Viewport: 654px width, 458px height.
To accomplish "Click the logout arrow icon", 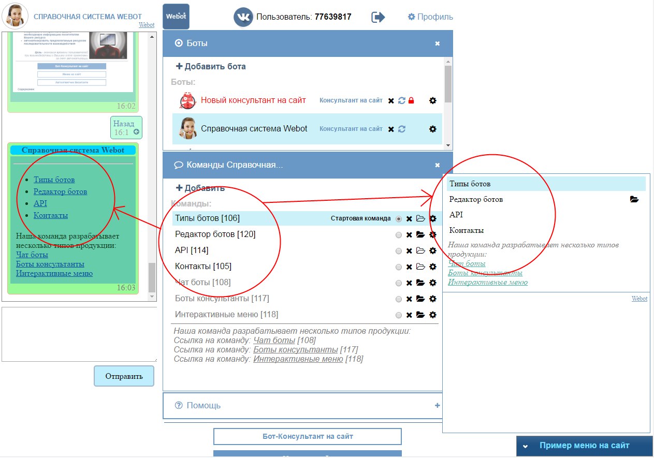I will [x=378, y=17].
